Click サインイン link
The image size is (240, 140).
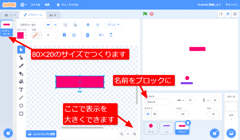coord(231,5)
